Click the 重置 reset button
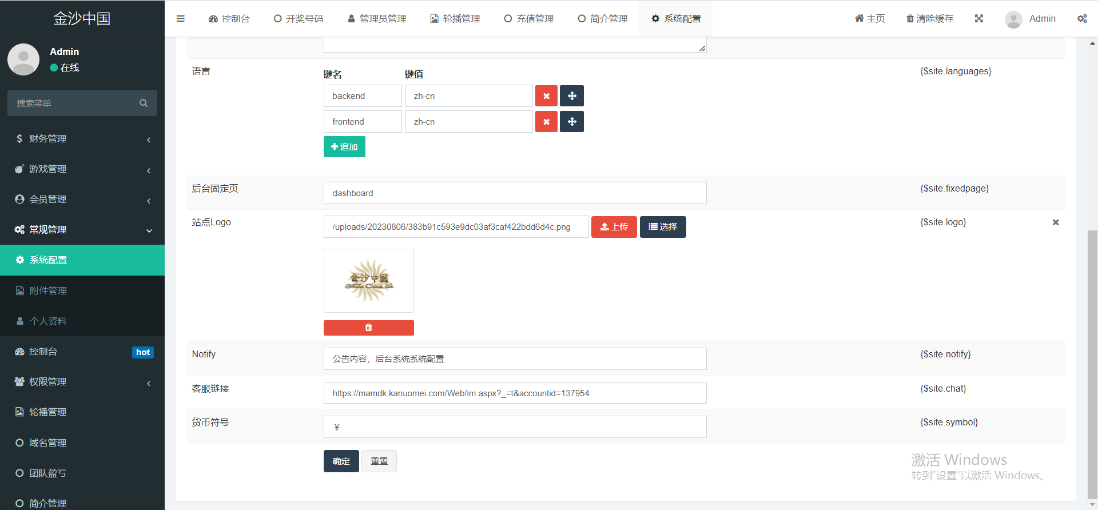This screenshot has height=510, width=1098. 379,461
